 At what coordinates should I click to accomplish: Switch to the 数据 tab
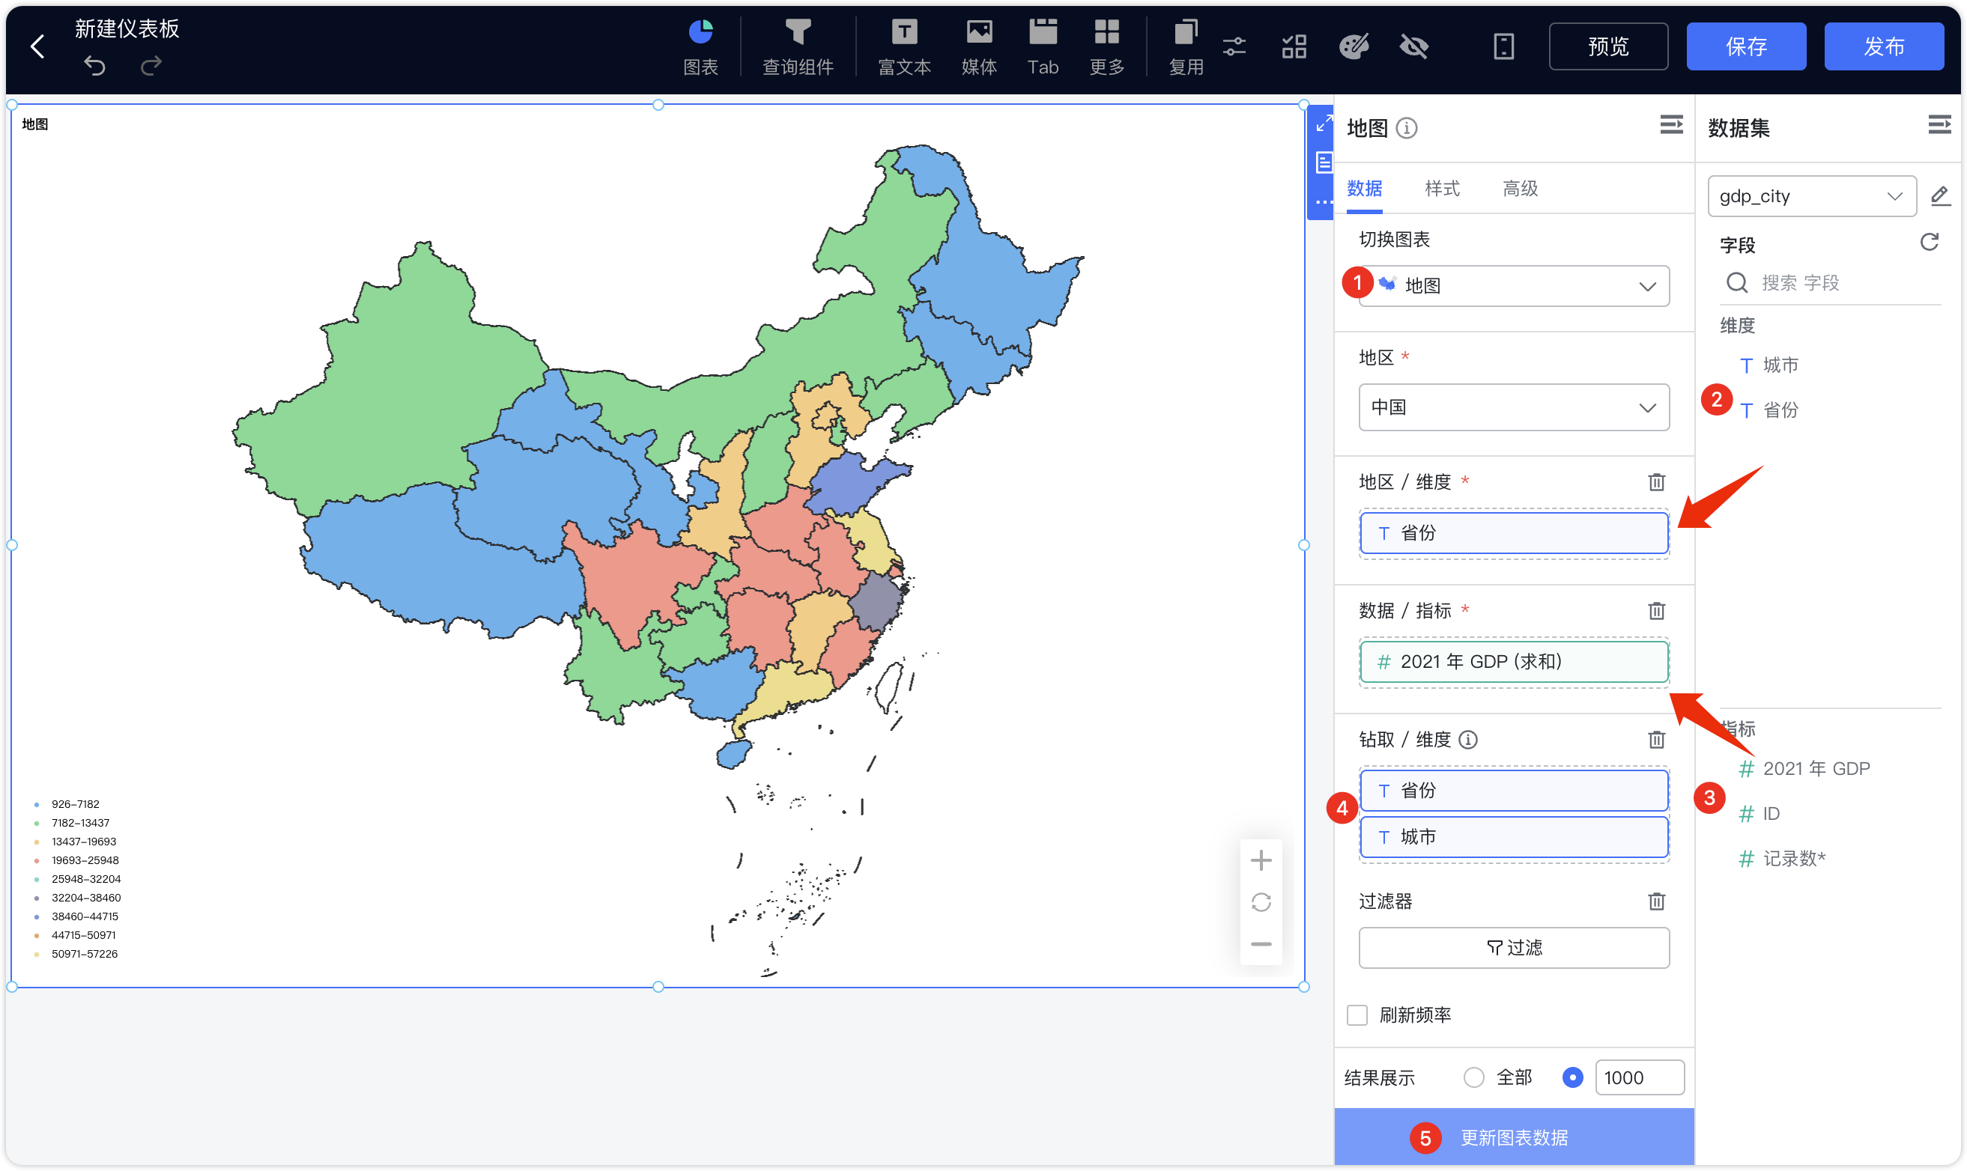coord(1364,189)
